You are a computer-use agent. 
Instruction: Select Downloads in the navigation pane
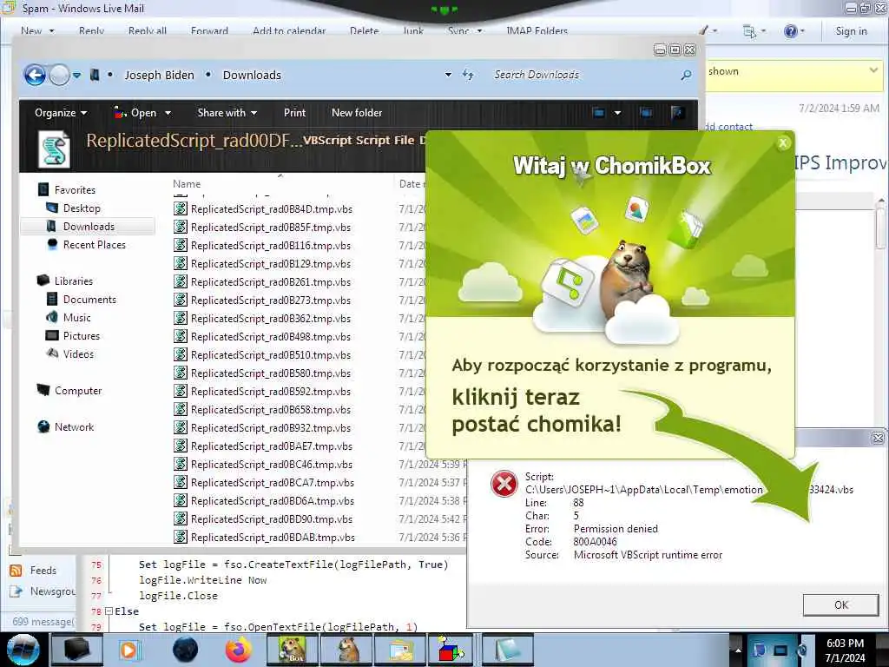click(89, 227)
